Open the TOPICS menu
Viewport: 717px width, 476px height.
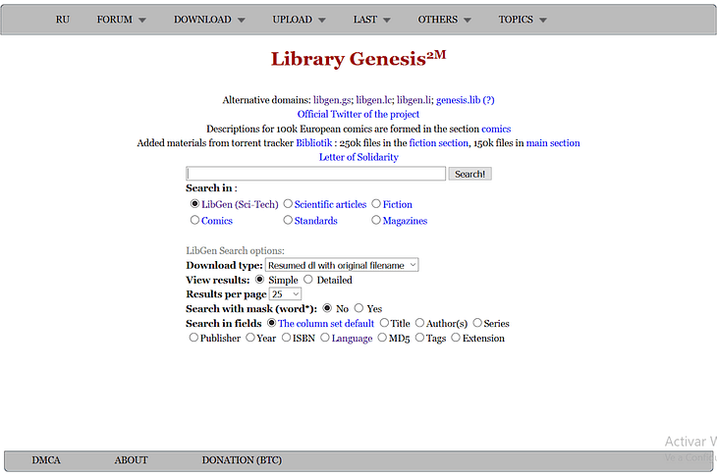[523, 20]
